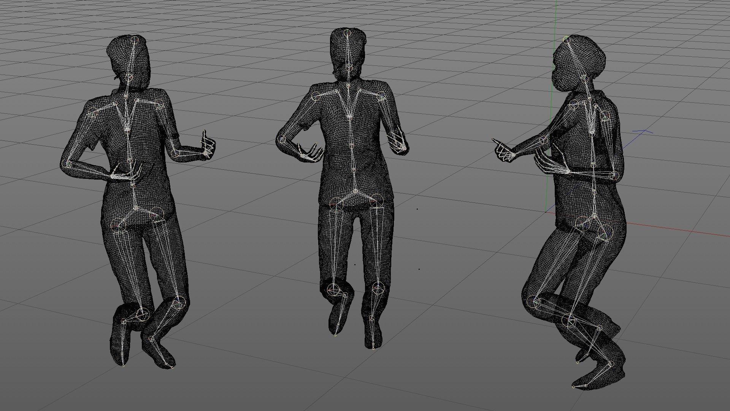Select the hand resting on the left figure's lower back
This screenshot has height=411, width=730.
pos(127,174)
